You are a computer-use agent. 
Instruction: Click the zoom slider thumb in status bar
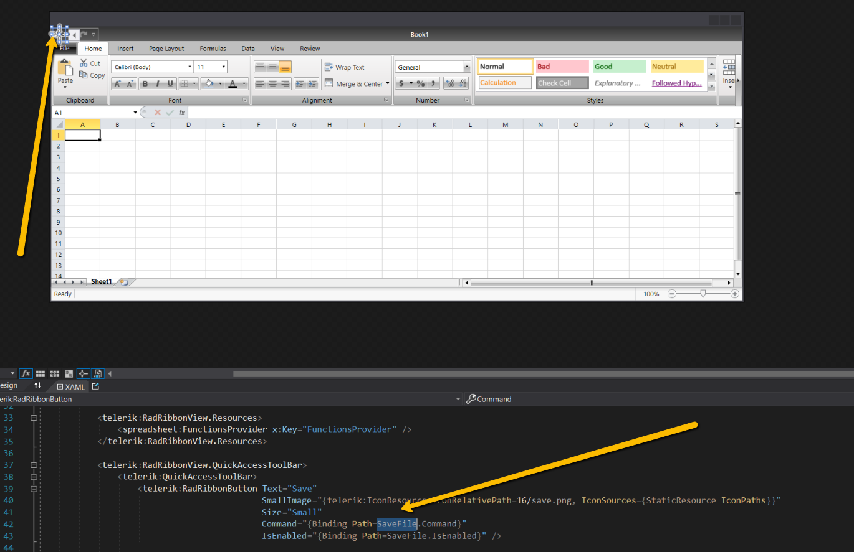pyautogui.click(x=703, y=294)
